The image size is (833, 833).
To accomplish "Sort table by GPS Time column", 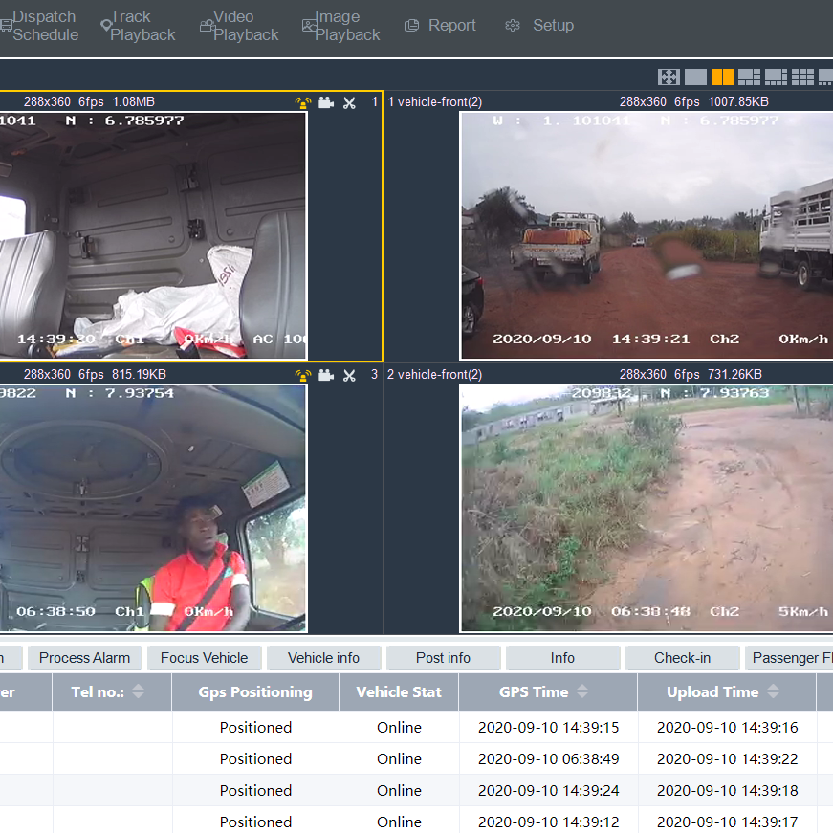I will tap(582, 691).
